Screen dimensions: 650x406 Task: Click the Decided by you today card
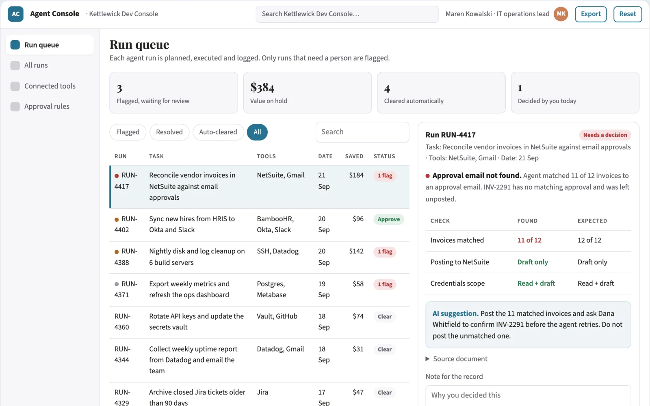click(575, 93)
